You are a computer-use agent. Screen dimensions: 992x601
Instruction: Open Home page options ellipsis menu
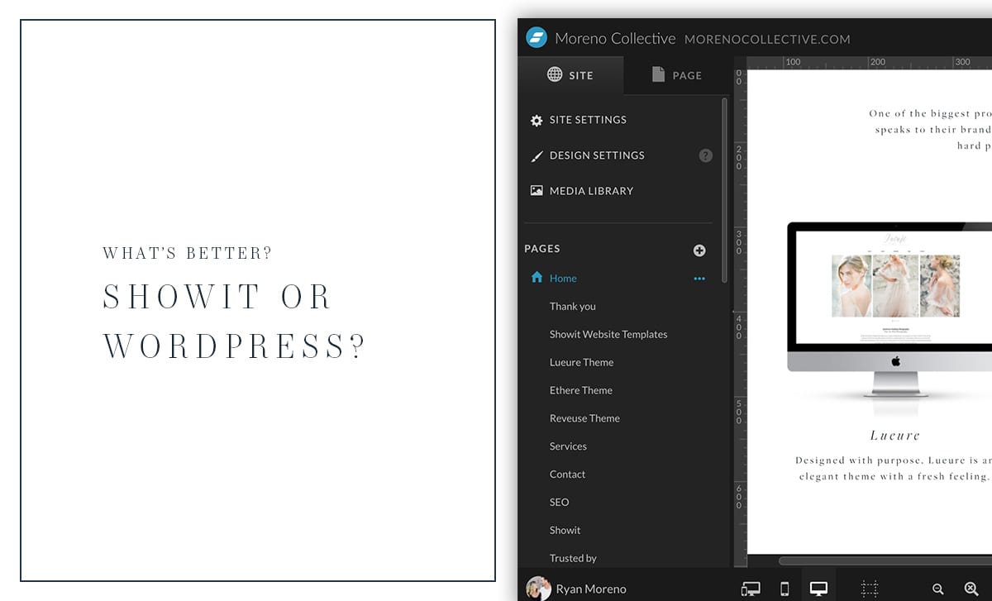coord(699,279)
